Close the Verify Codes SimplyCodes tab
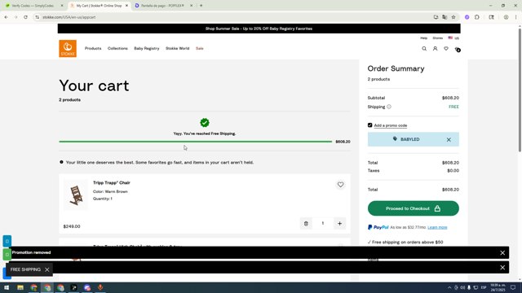Image resolution: width=522 pixels, height=293 pixels. [62, 6]
